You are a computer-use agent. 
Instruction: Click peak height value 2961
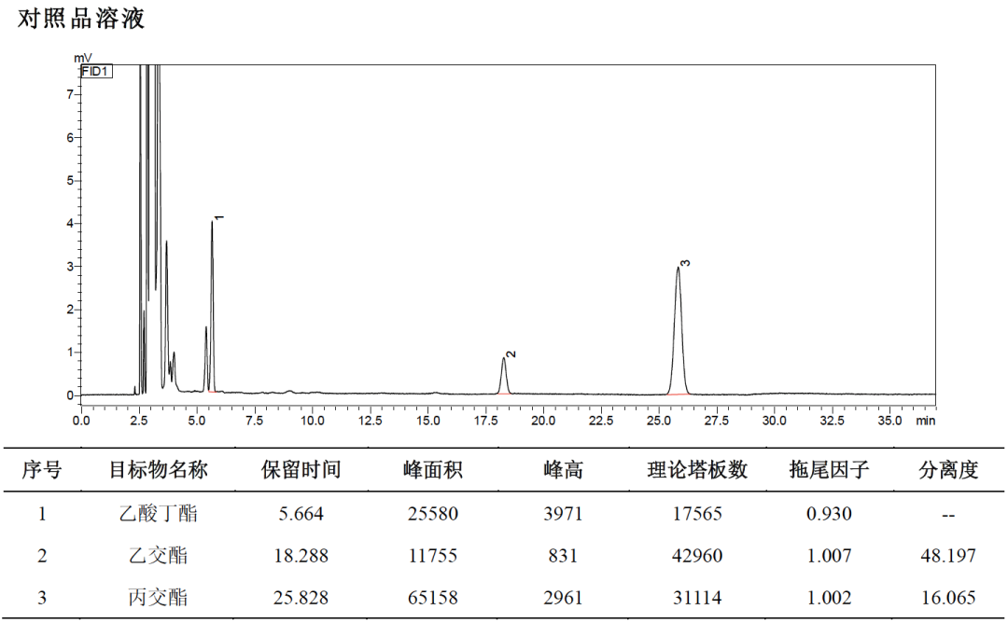[x=563, y=598]
